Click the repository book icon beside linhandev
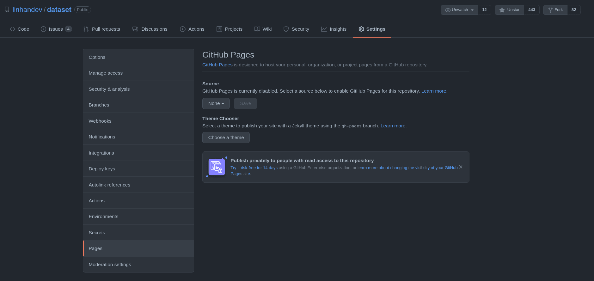Viewport: 594px width, 281px height. (x=7, y=9)
